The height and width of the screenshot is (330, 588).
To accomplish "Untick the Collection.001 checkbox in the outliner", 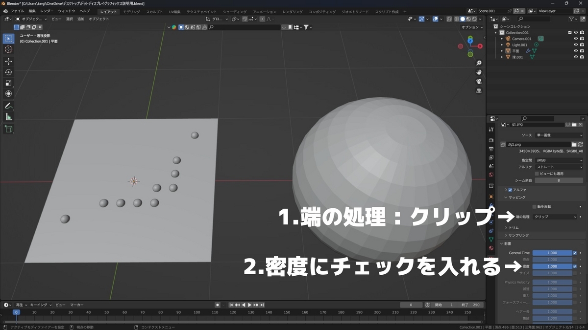I will tap(570, 32).
